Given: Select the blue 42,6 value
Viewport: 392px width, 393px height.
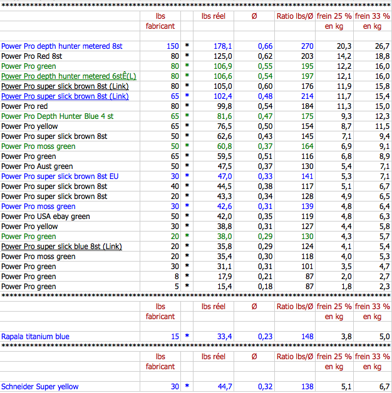Looking at the screenshot, I should (224, 207).
